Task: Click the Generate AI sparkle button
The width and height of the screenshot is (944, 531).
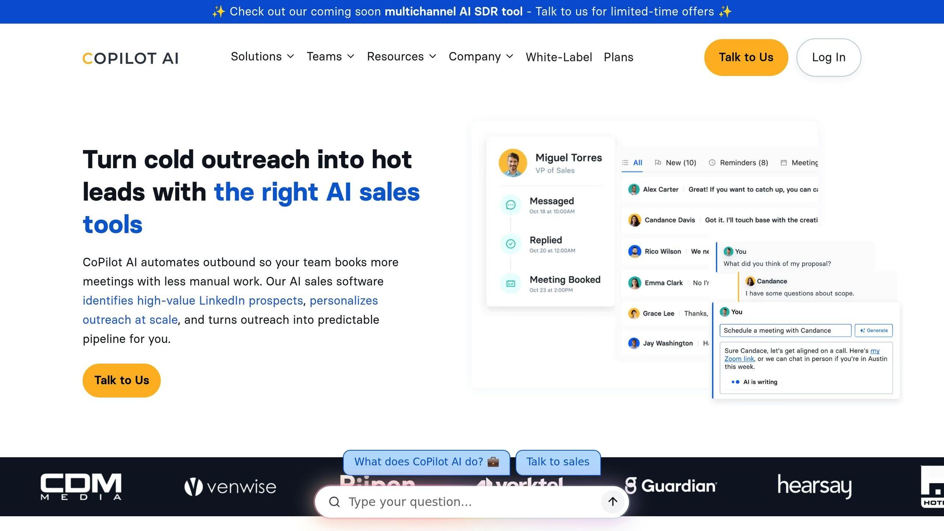Action: pos(873,330)
